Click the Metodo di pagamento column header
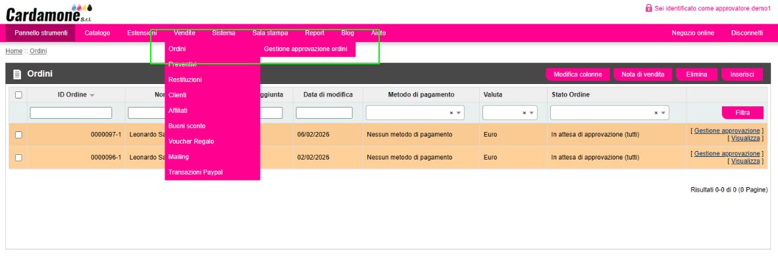 pos(421,95)
